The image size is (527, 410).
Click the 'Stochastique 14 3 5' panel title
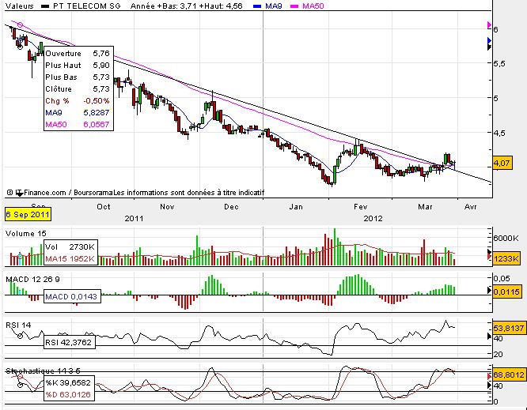pyautogui.click(x=43, y=371)
